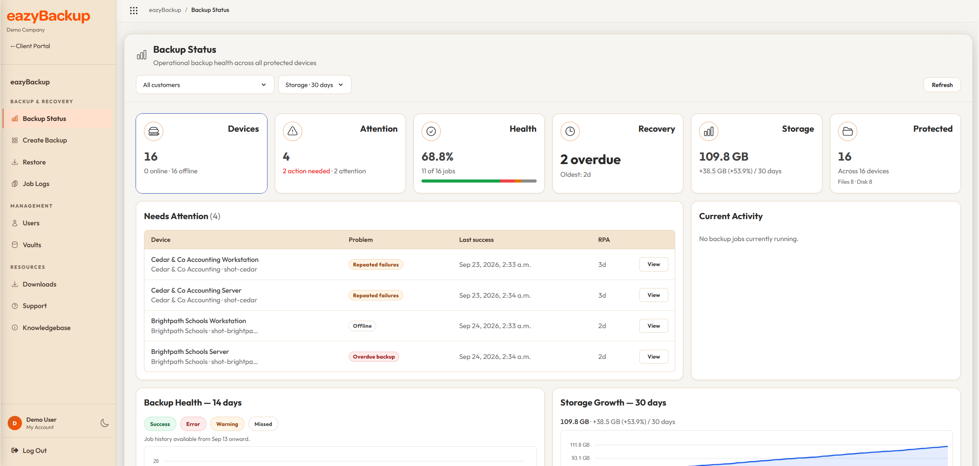View Brightpath Schools Workstation details

(x=653, y=326)
